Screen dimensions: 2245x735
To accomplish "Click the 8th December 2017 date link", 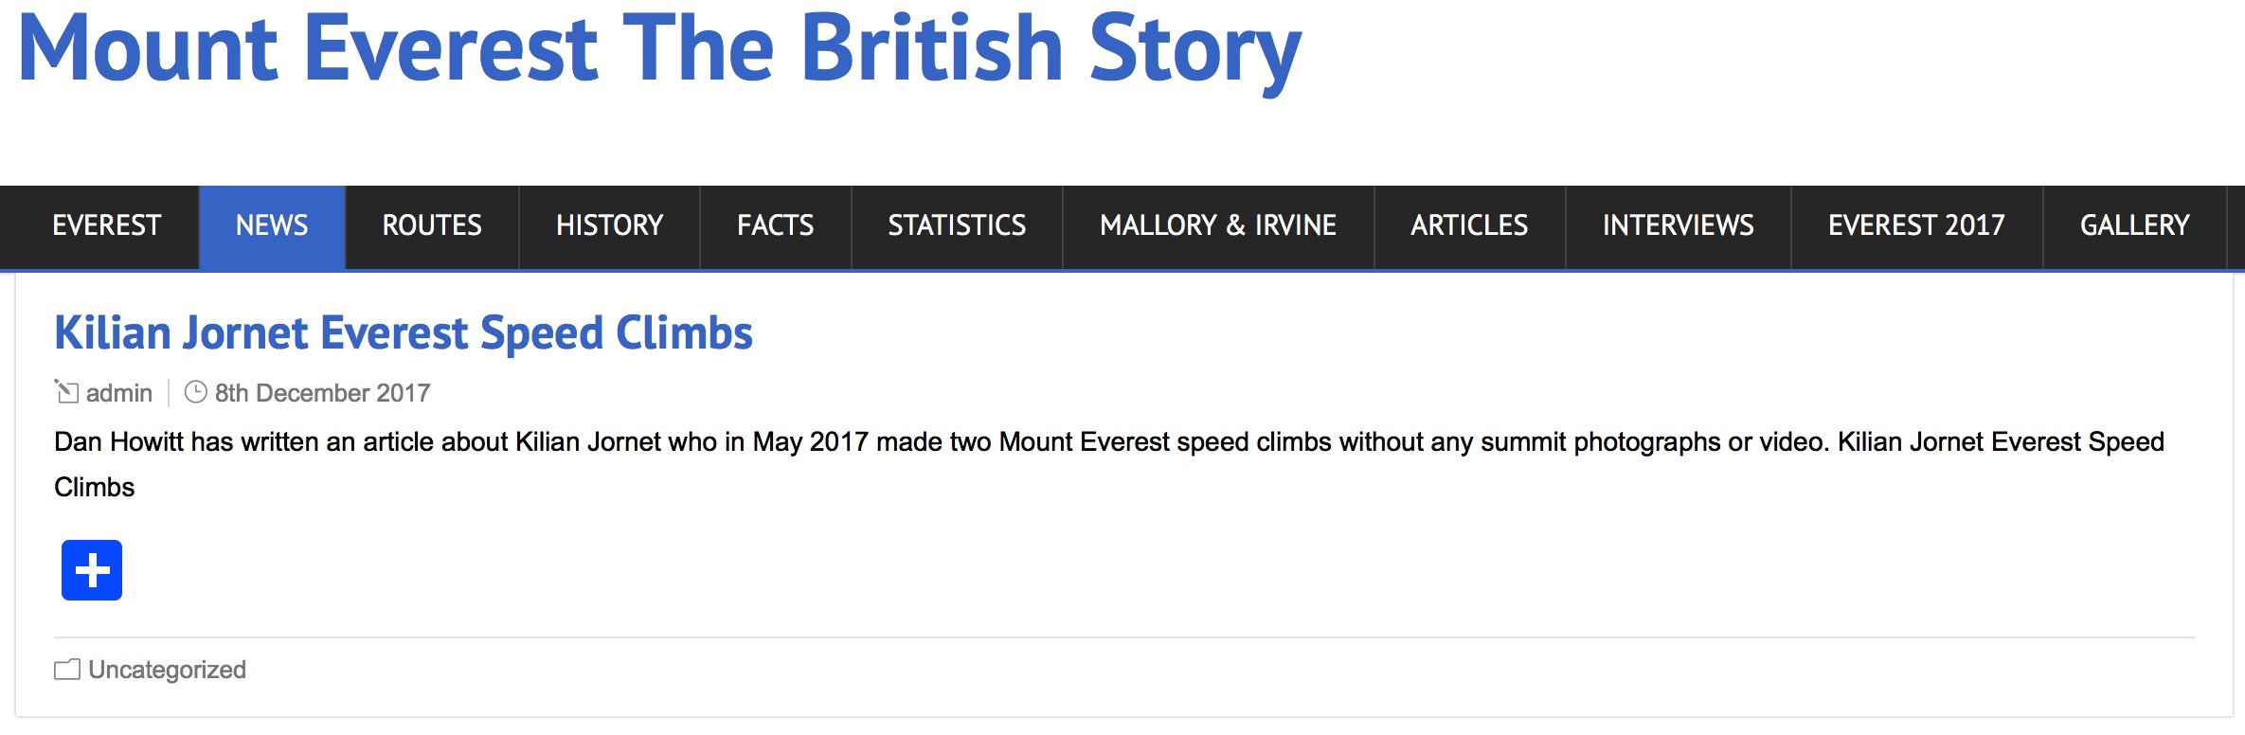I will tap(322, 393).
